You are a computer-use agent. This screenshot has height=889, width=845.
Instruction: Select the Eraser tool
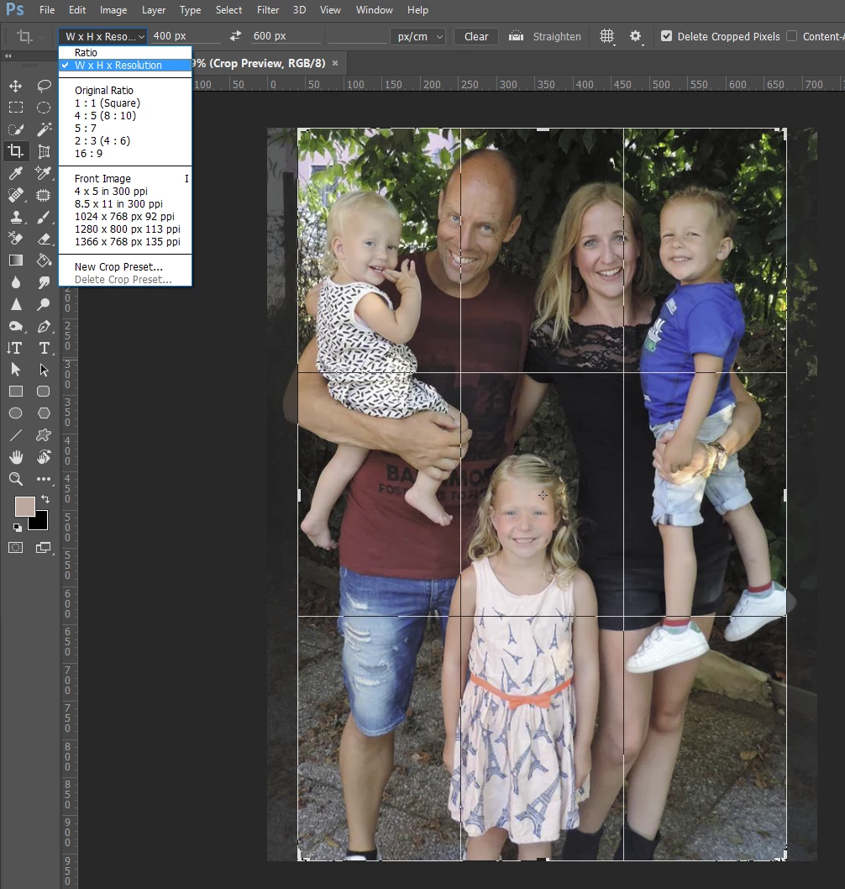coord(44,239)
